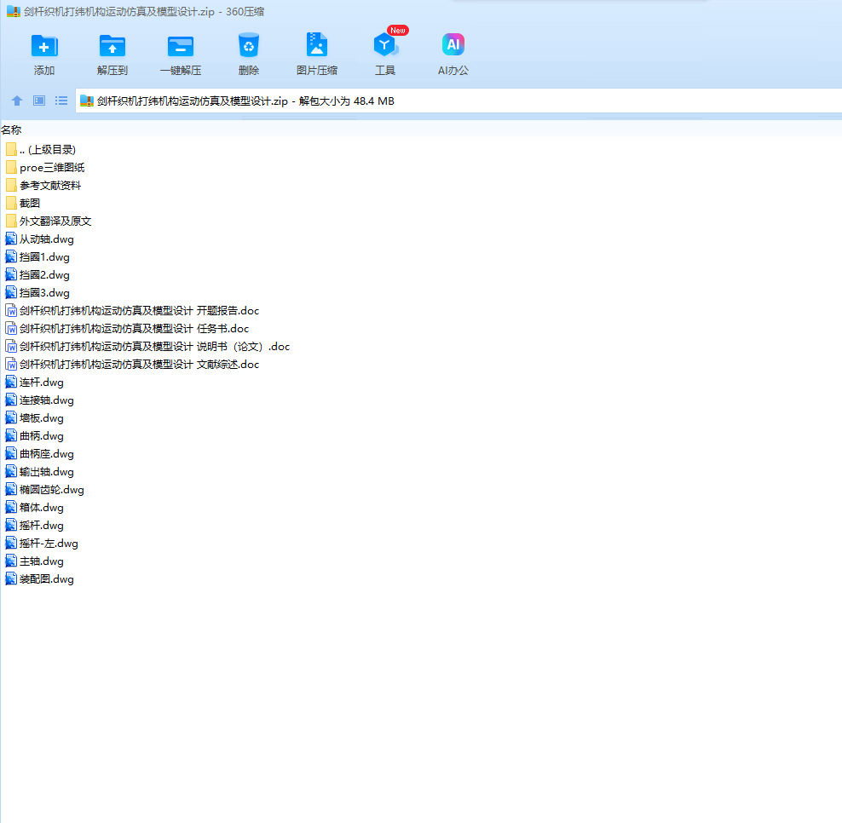The image size is (842, 823).
Task: Switch to large icon view mode
Action: click(39, 101)
